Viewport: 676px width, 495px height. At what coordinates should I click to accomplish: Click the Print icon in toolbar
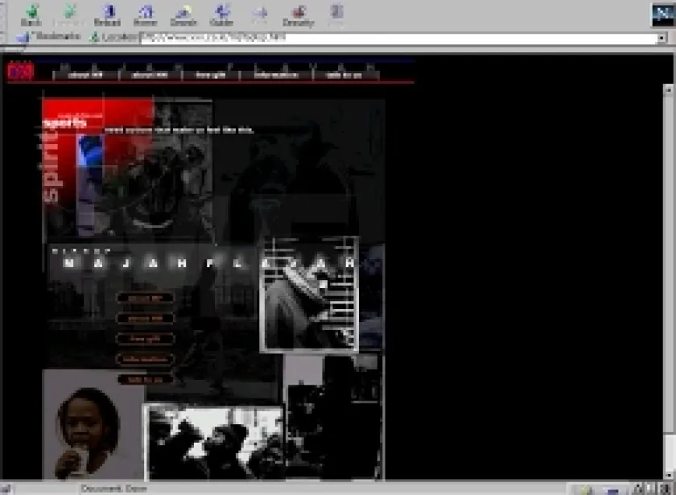click(259, 15)
